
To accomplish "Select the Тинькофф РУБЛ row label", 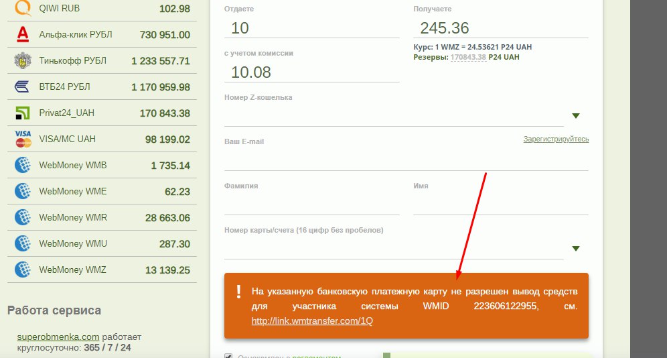I will coord(73,61).
